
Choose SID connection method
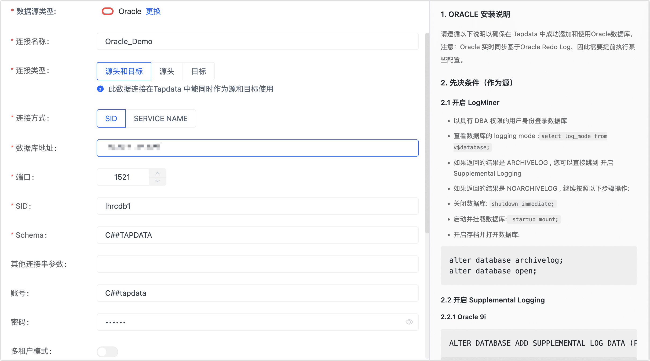[x=111, y=118]
